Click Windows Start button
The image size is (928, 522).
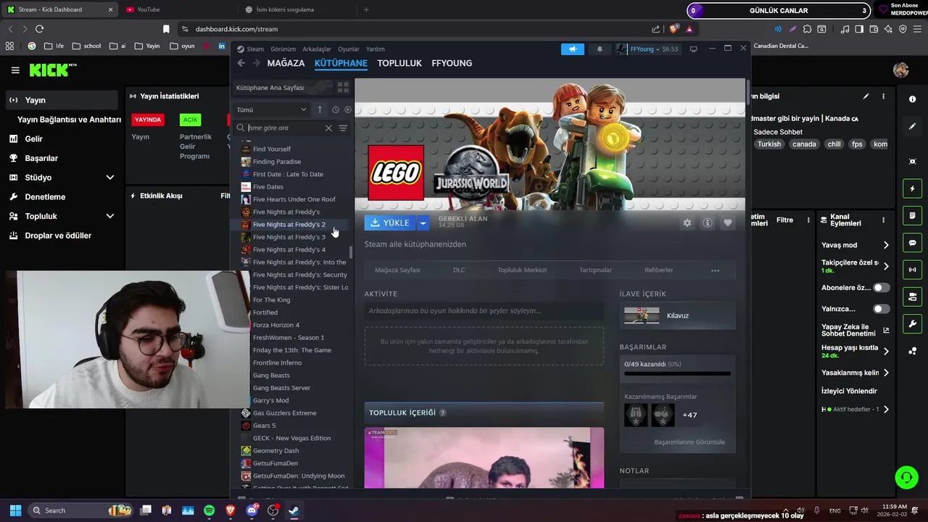(15, 510)
